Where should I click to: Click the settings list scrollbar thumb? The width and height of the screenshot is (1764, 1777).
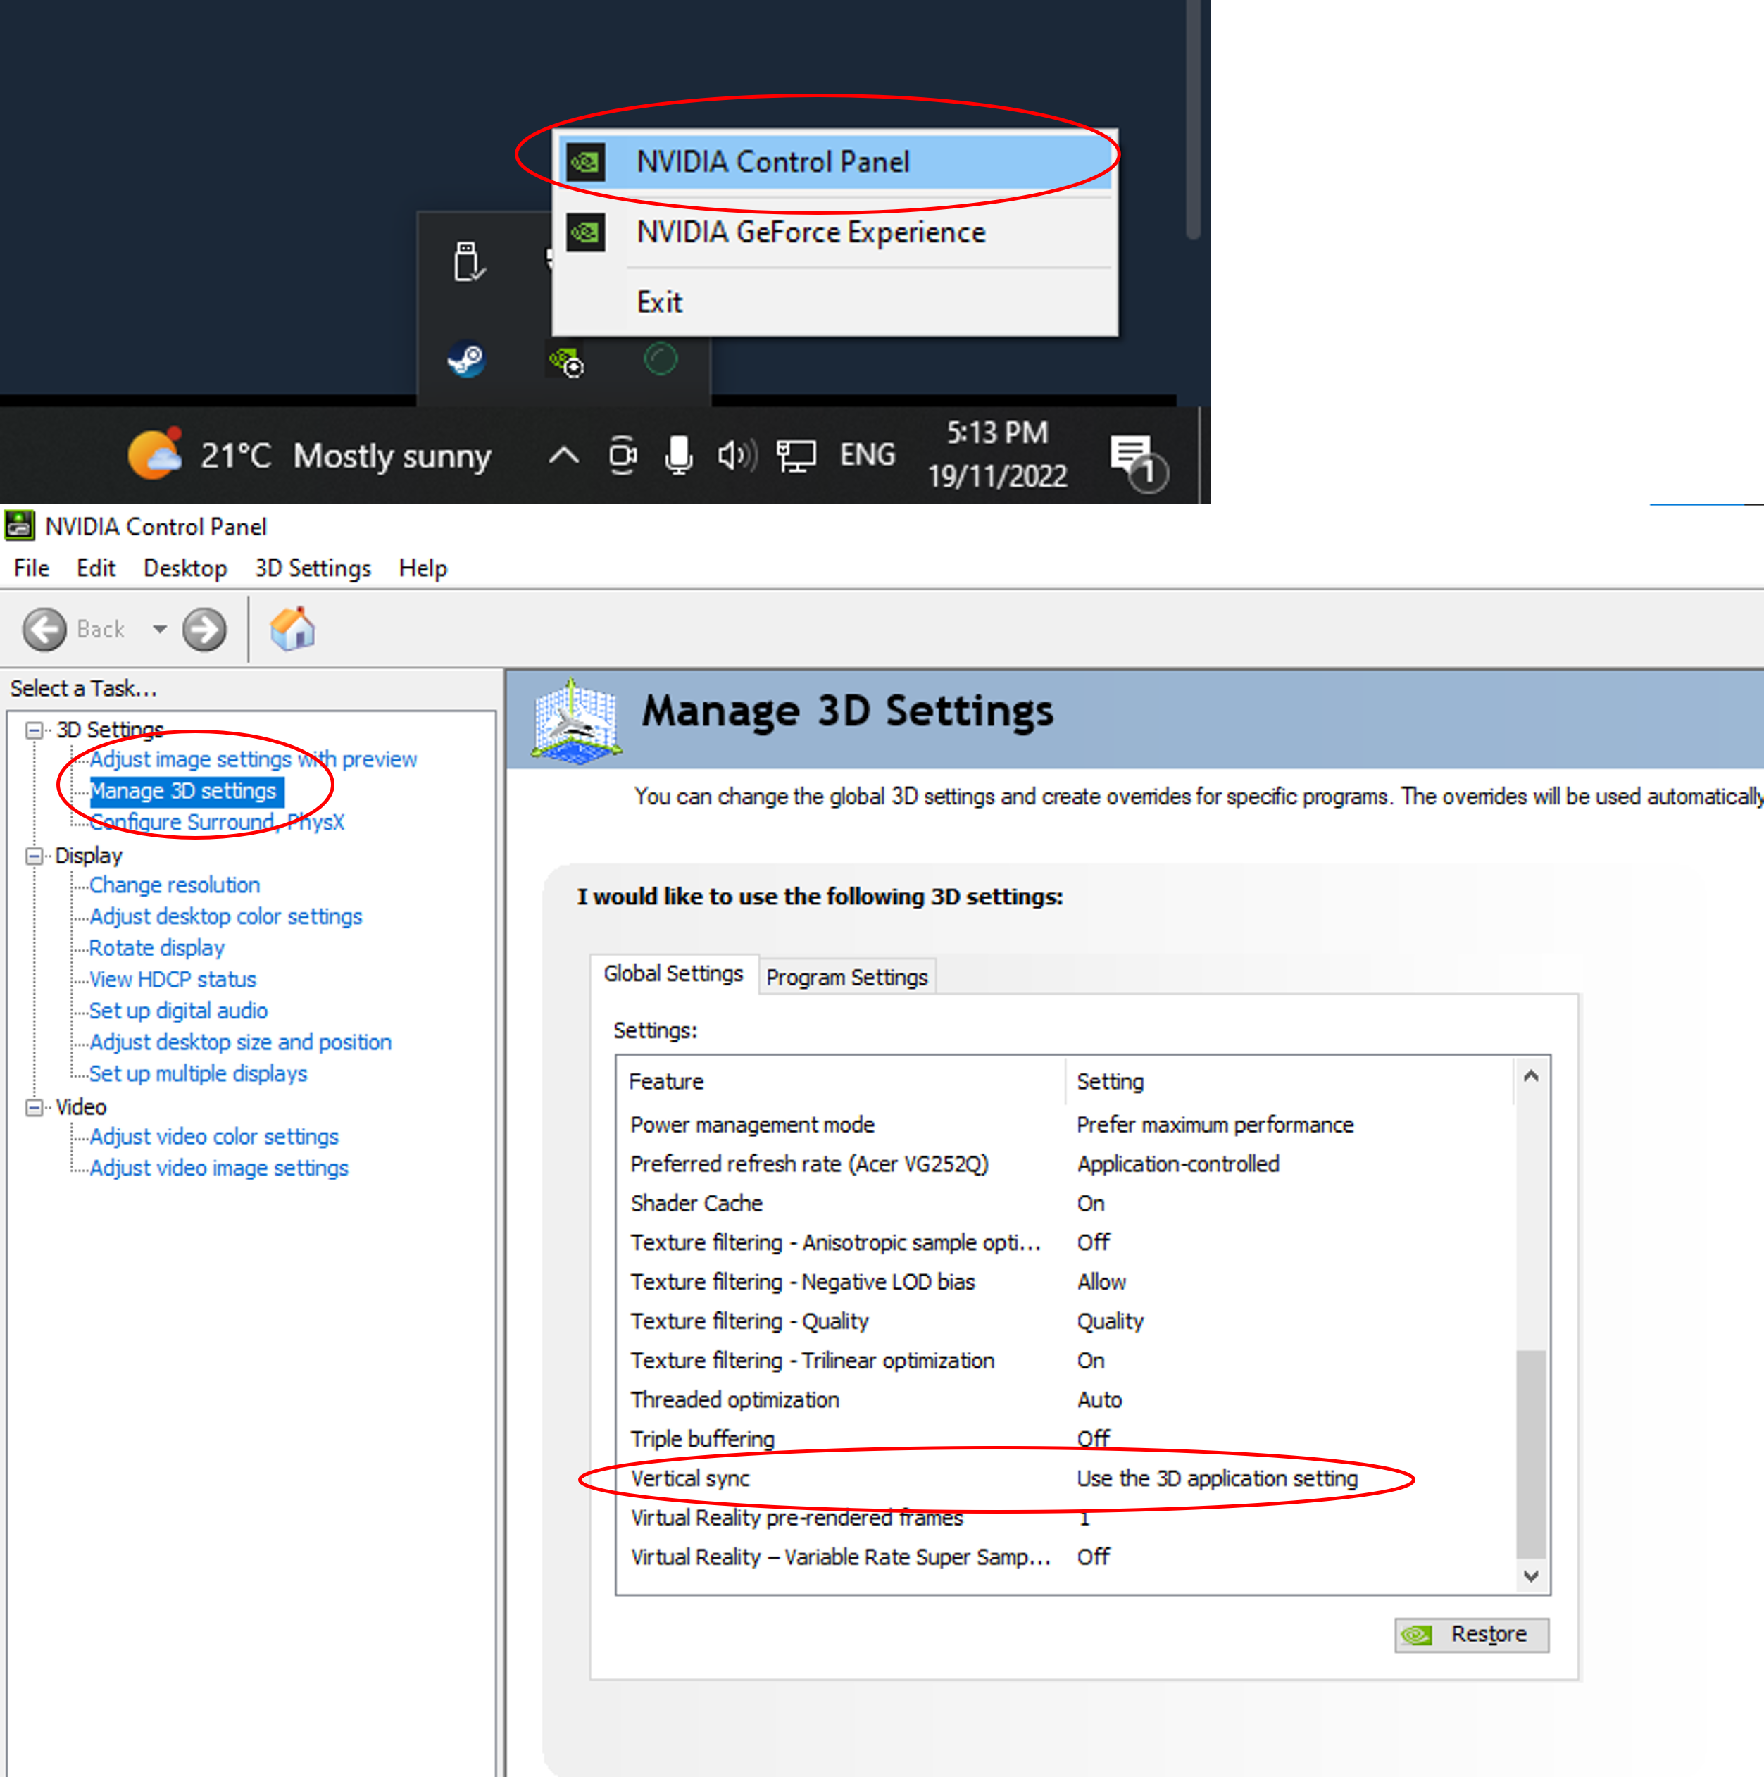pos(1530,1454)
